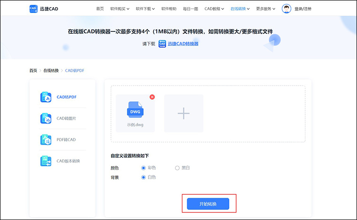This screenshot has height=220, width=357.
Task: Switch to CAD版本转换 sidebar label
Action: click(x=68, y=161)
